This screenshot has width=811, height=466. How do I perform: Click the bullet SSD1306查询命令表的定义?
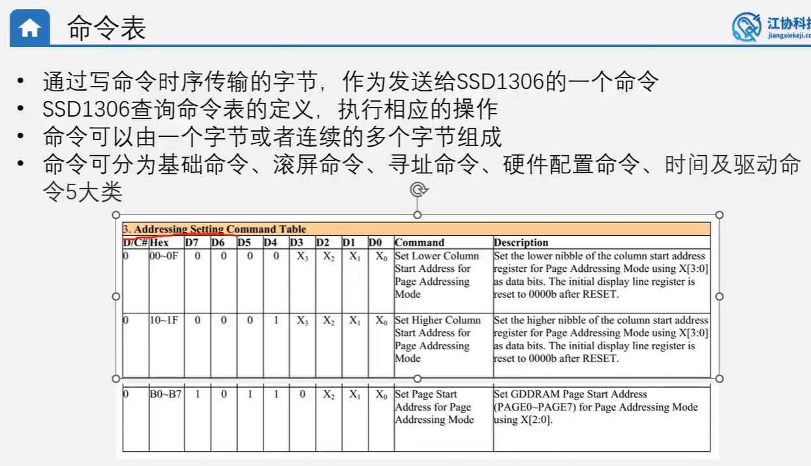pyautogui.click(x=270, y=109)
